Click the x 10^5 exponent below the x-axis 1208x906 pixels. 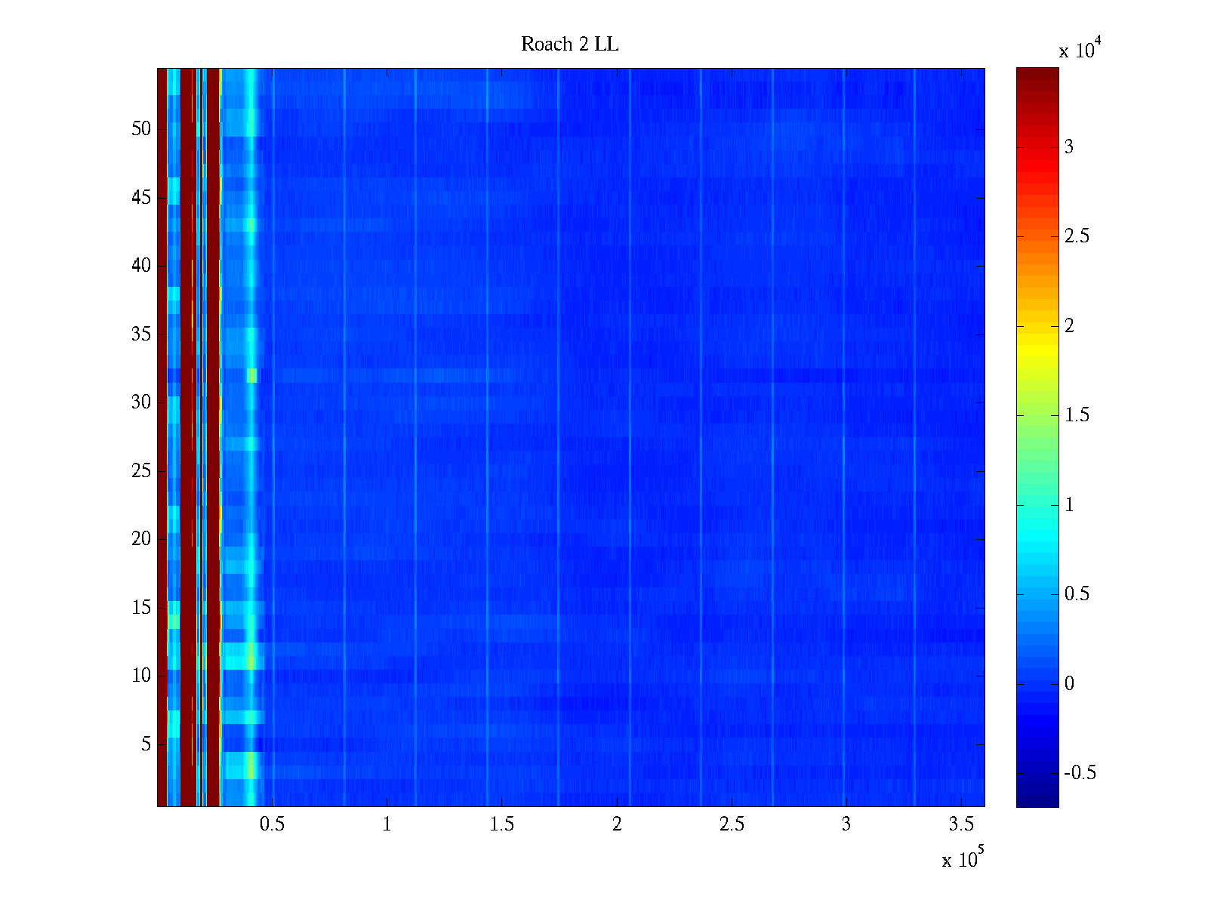point(963,859)
